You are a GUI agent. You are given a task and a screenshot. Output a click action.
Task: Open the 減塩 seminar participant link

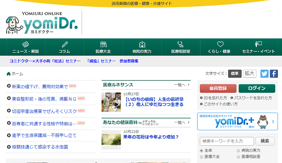click(x=113, y=61)
